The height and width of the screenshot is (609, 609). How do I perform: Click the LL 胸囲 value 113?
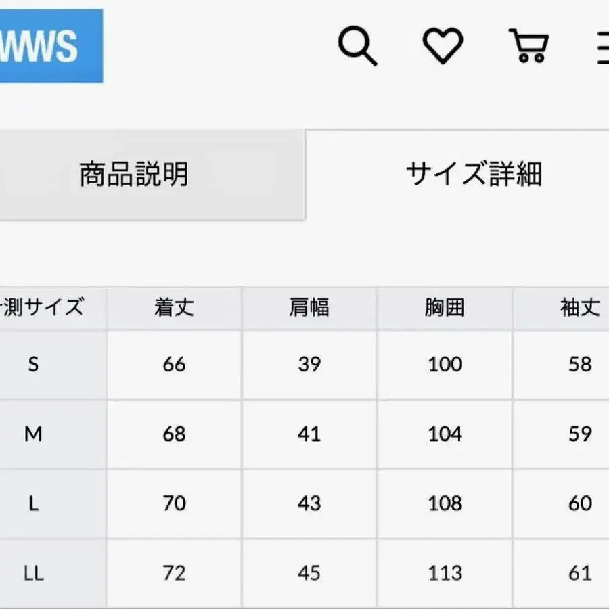(x=445, y=574)
